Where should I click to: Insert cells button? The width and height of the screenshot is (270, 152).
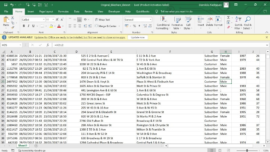pyautogui.click(x=201, y=22)
